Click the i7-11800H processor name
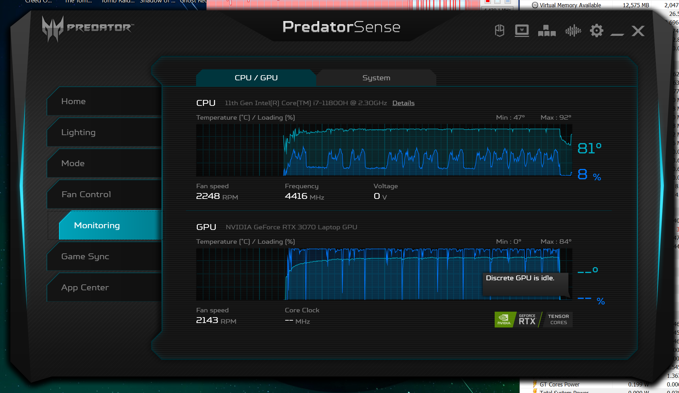Screen dimensions: 679x393 coord(306,103)
